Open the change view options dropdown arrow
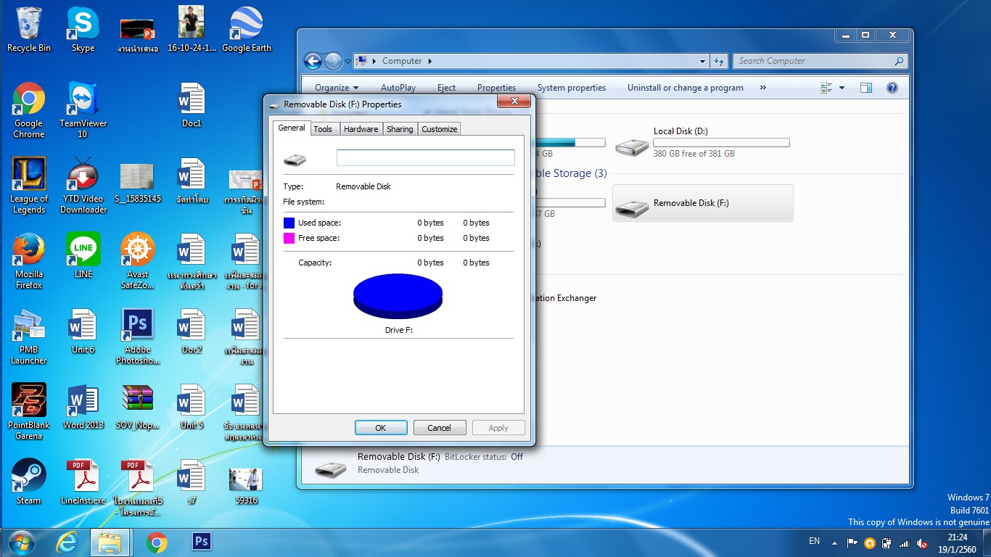 842,88
